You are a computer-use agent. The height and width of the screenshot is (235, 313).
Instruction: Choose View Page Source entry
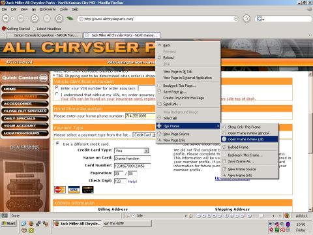click(x=188, y=134)
